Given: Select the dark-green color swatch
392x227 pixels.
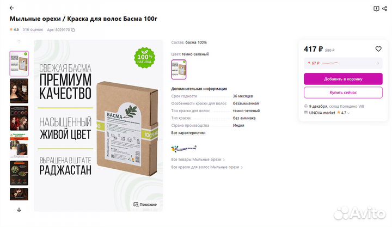Looking at the screenshot, I should 179,69.
